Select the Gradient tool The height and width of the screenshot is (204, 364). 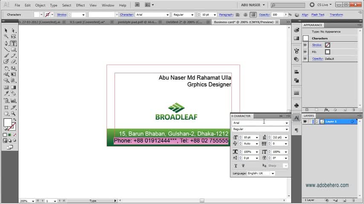click(13, 87)
